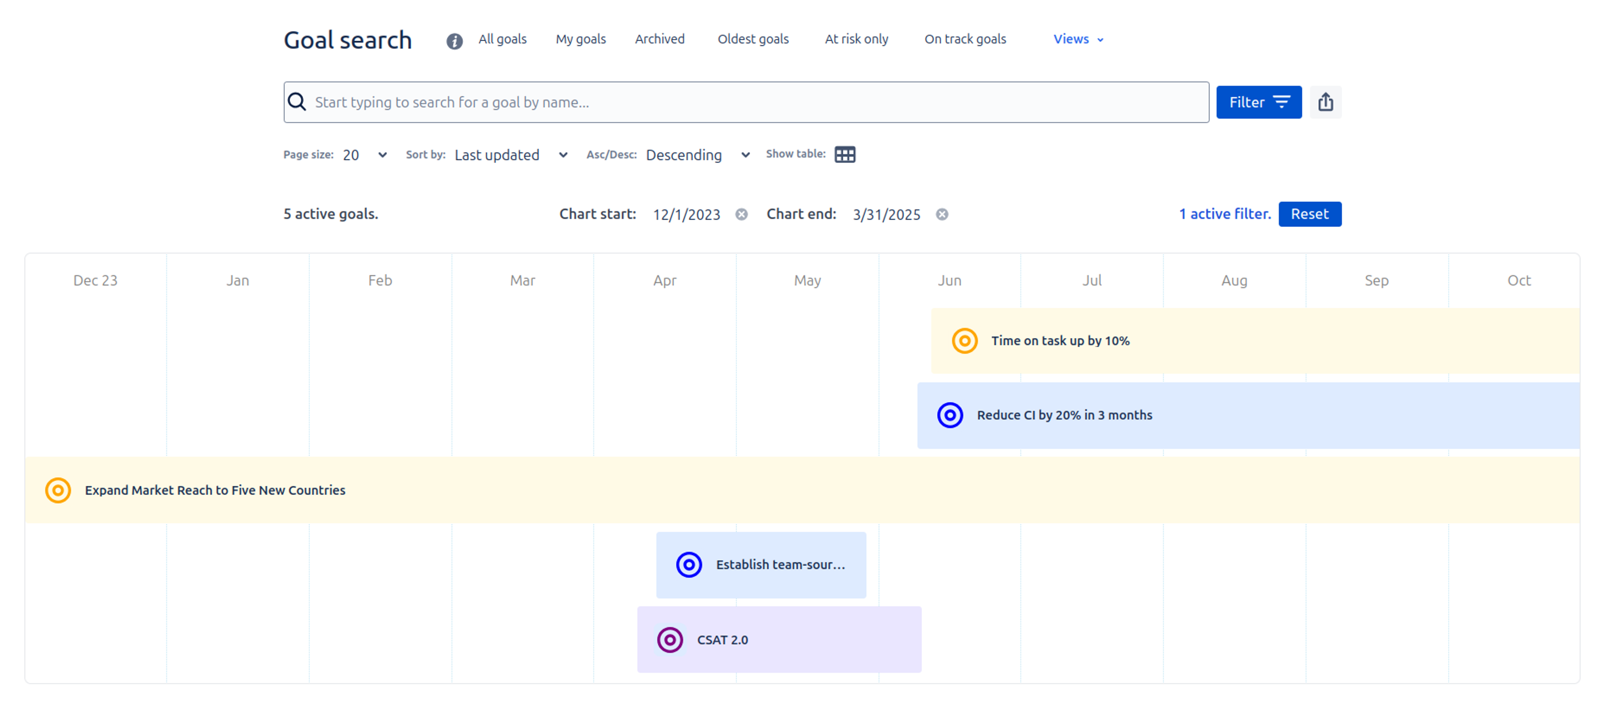The height and width of the screenshot is (714, 1608).
Task: Change the Descending order dropdown
Action: pyautogui.click(x=697, y=155)
